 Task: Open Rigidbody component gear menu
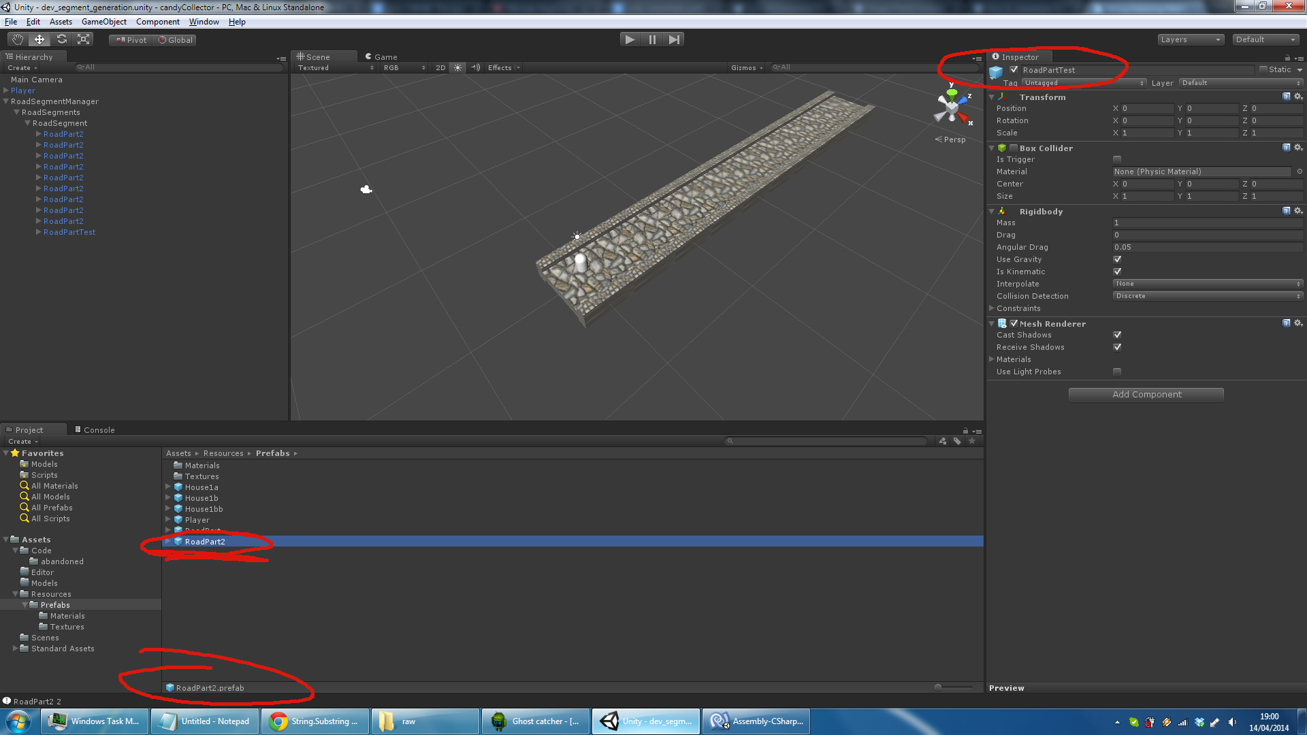coord(1297,211)
